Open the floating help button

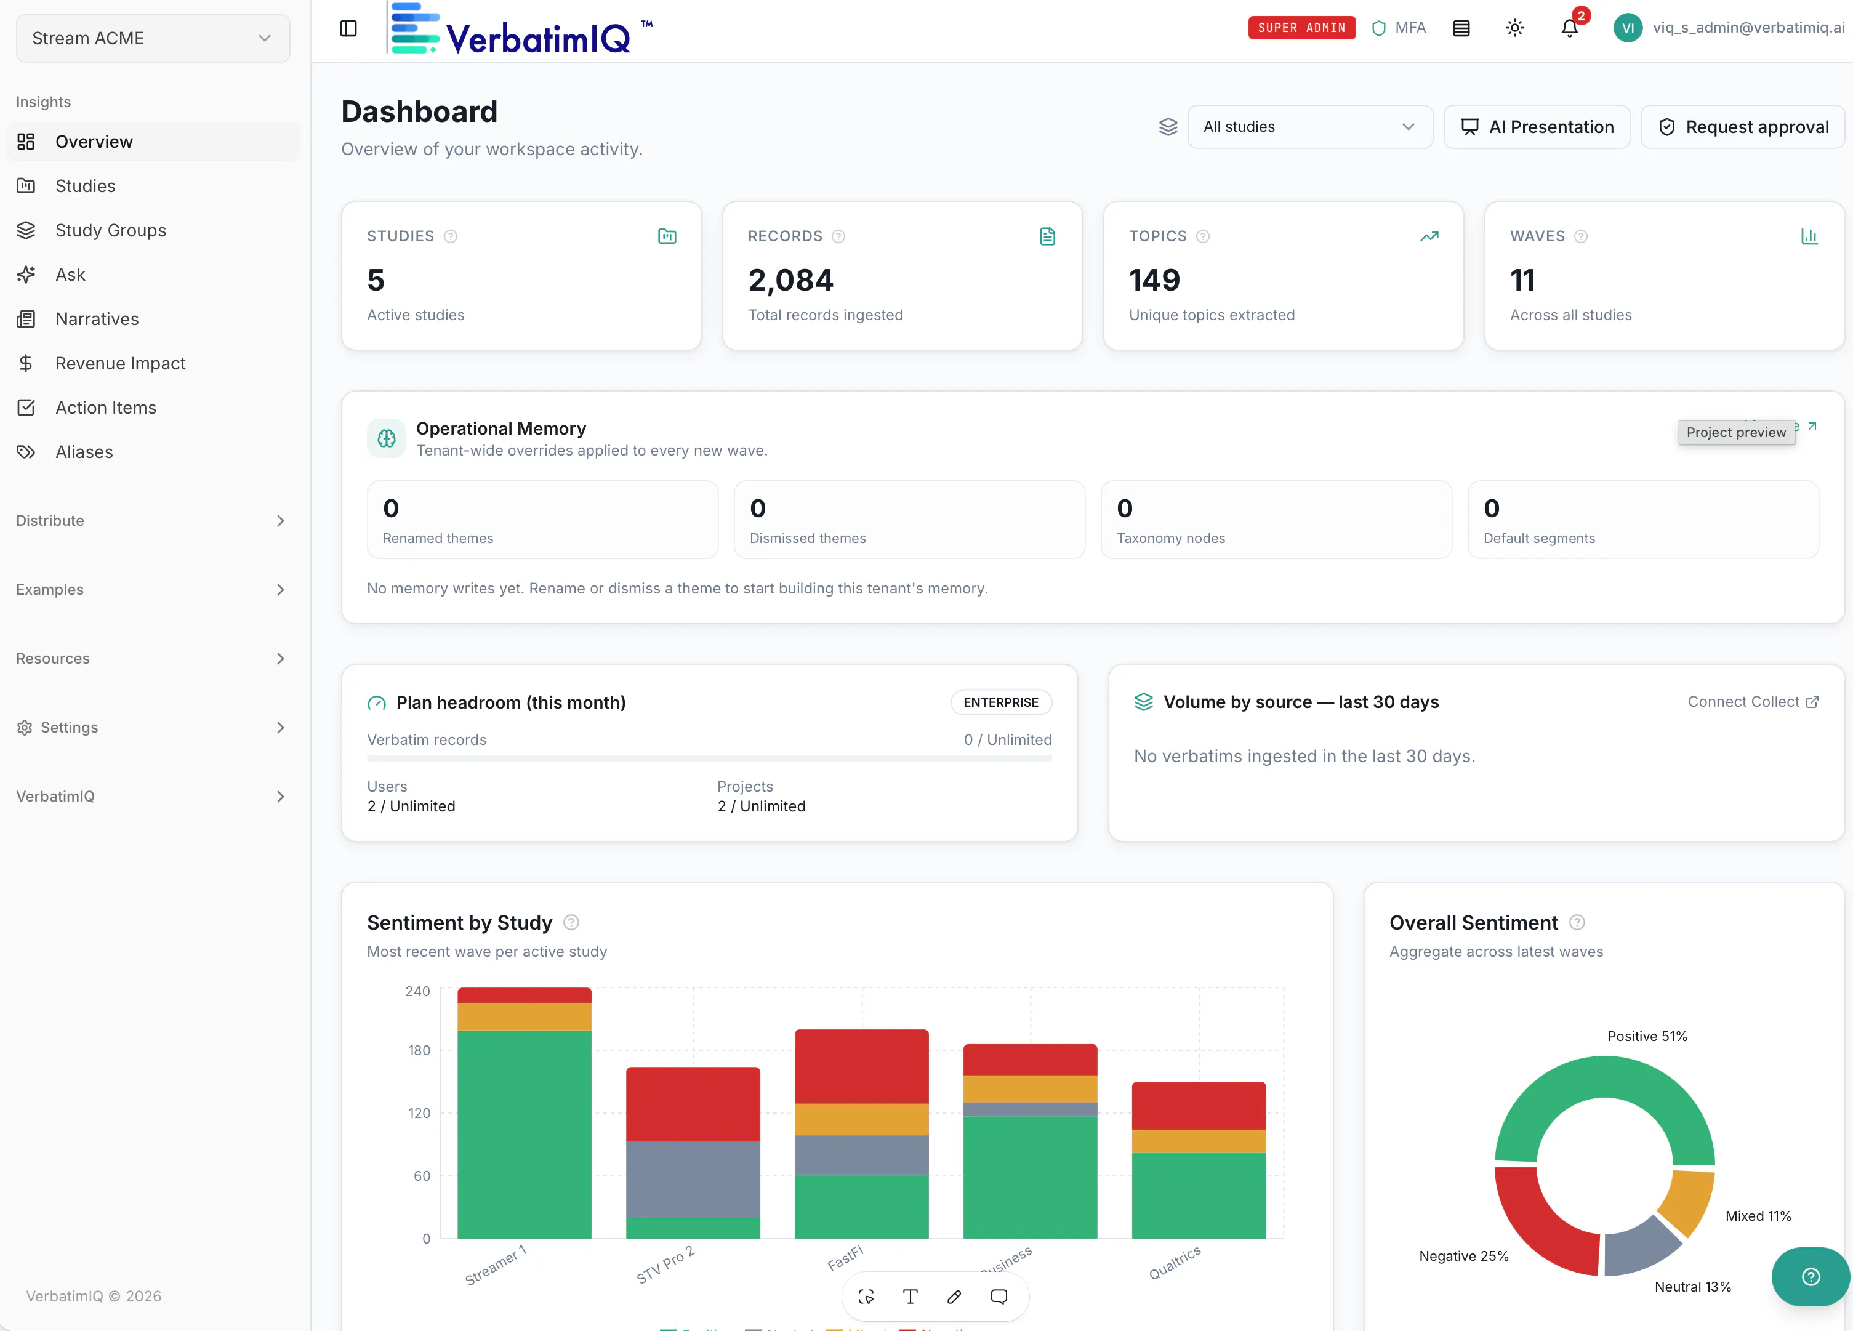(1811, 1276)
